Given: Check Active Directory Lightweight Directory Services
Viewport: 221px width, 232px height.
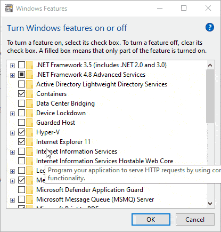Looking at the screenshot, I should [x=21, y=84].
